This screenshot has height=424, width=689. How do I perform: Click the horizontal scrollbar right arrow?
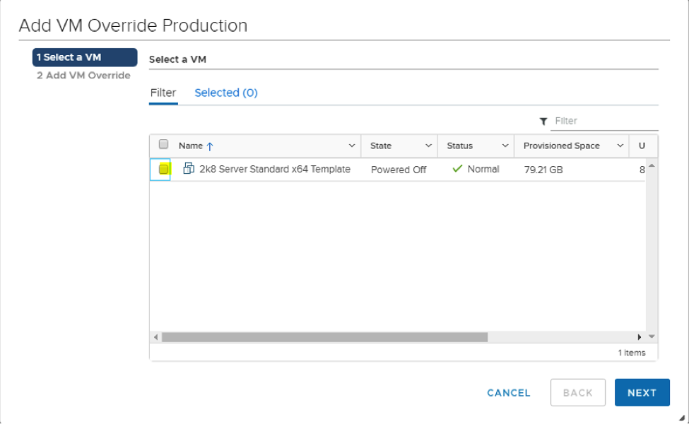pyautogui.click(x=640, y=337)
